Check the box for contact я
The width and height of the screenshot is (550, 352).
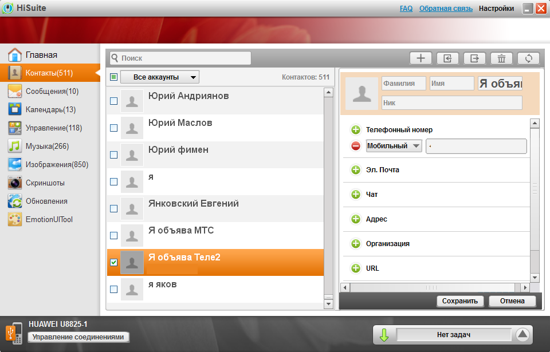click(x=113, y=181)
